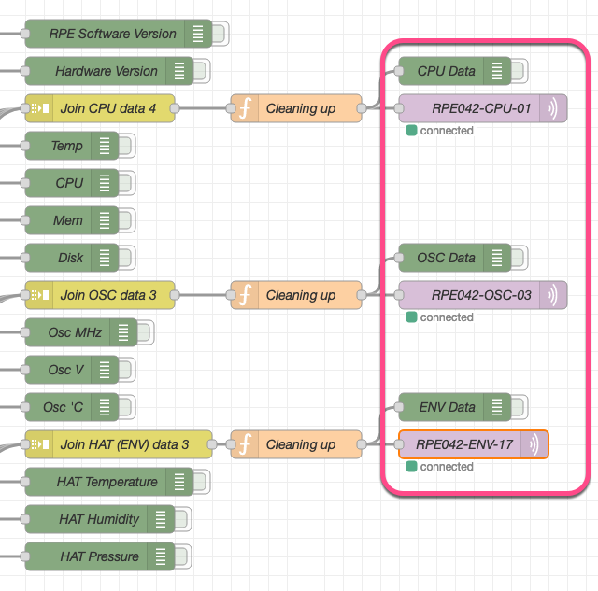598x591 pixels.
Task: Click function icon of Cleaning up after CPU join
Action: [245, 108]
